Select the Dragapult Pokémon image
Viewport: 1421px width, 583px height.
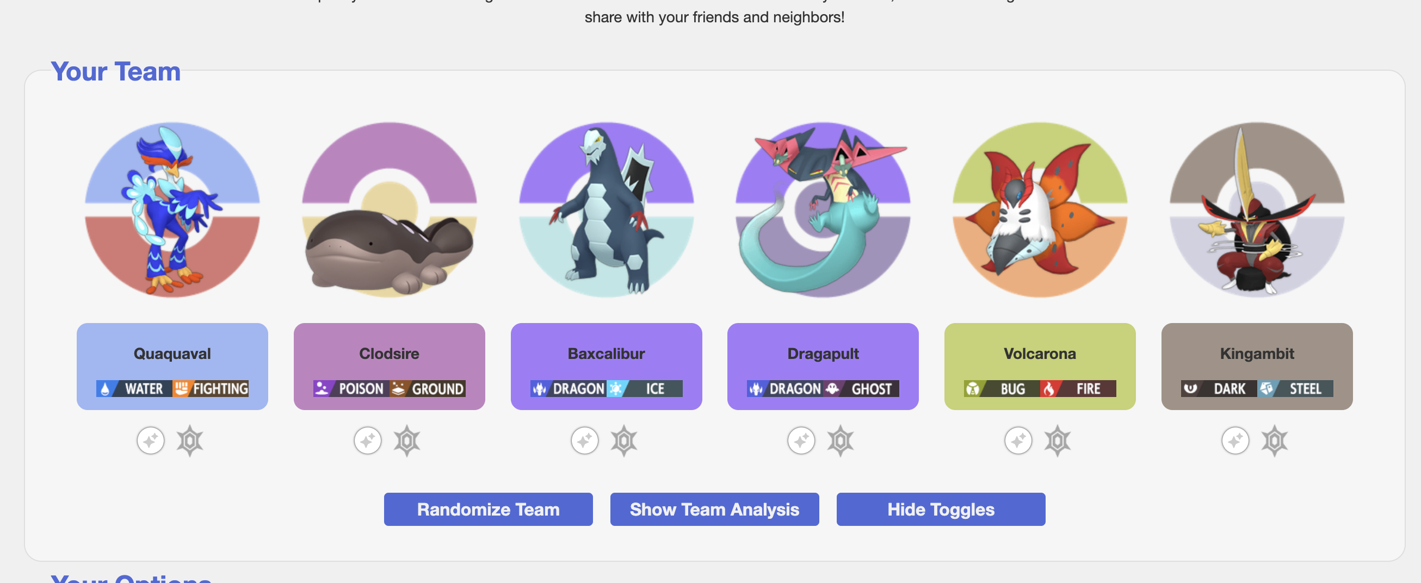click(x=823, y=209)
